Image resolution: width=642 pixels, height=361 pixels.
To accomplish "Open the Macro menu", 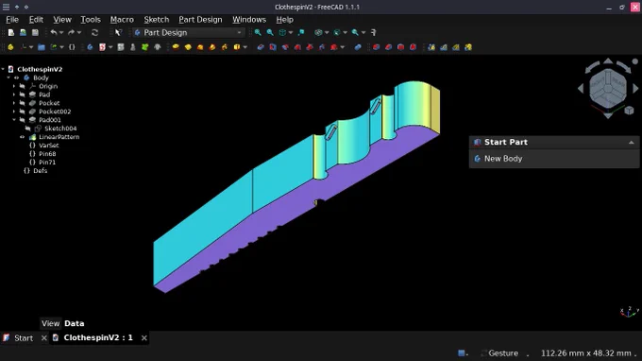I will 122,19.
